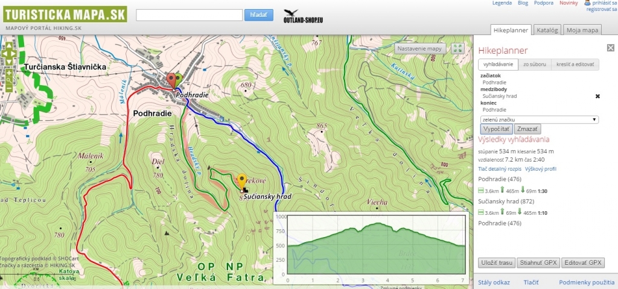Zoom out with the minus map control
618x289 pixels.
point(8,89)
